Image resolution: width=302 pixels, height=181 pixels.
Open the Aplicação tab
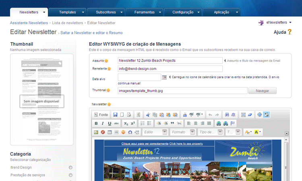coord(221,12)
